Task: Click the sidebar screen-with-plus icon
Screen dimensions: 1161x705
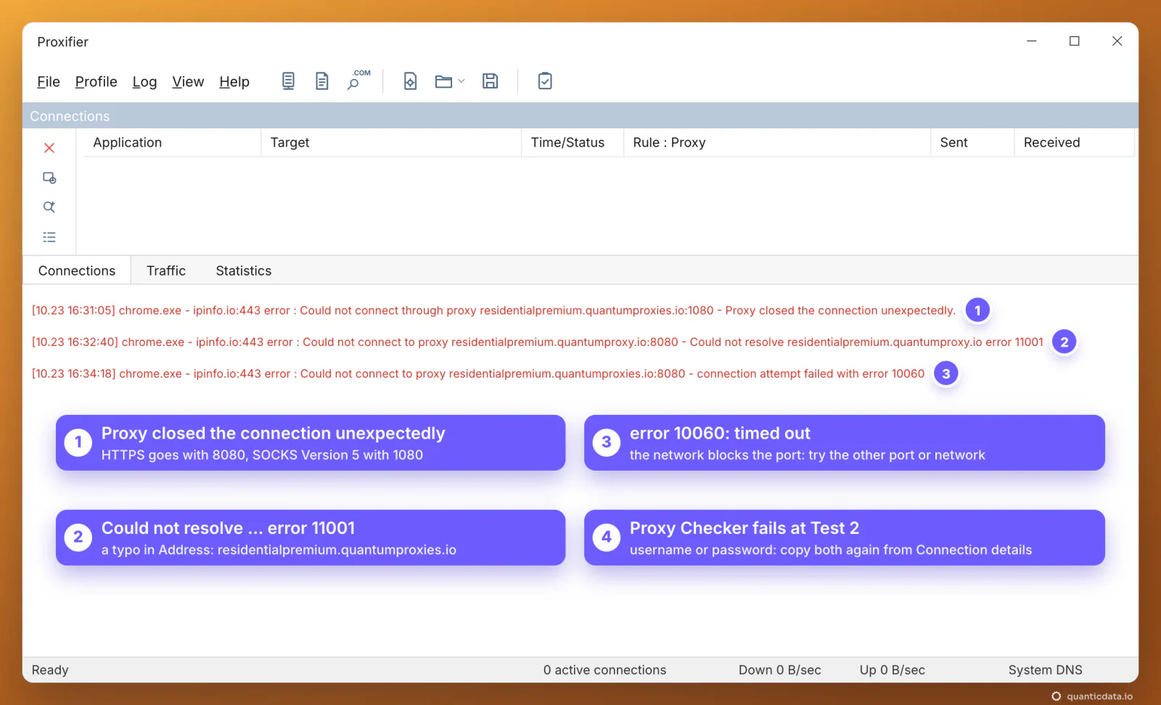Action: point(49,178)
